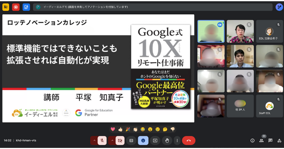The height and width of the screenshot is (149, 284).
Task: Send the clapping hands reaction
Action: point(135,129)
